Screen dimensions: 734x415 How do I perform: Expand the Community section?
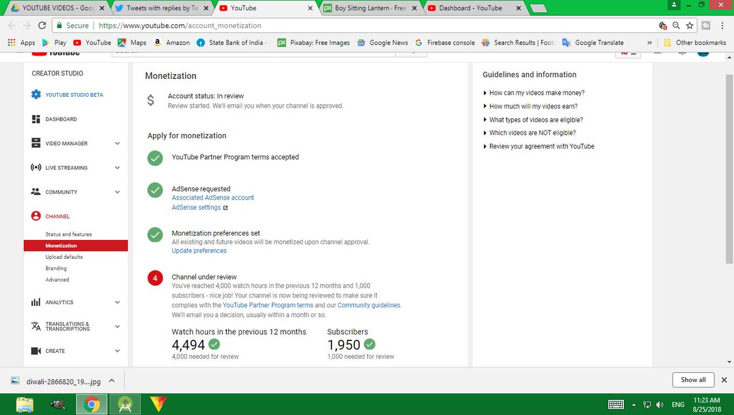[117, 192]
